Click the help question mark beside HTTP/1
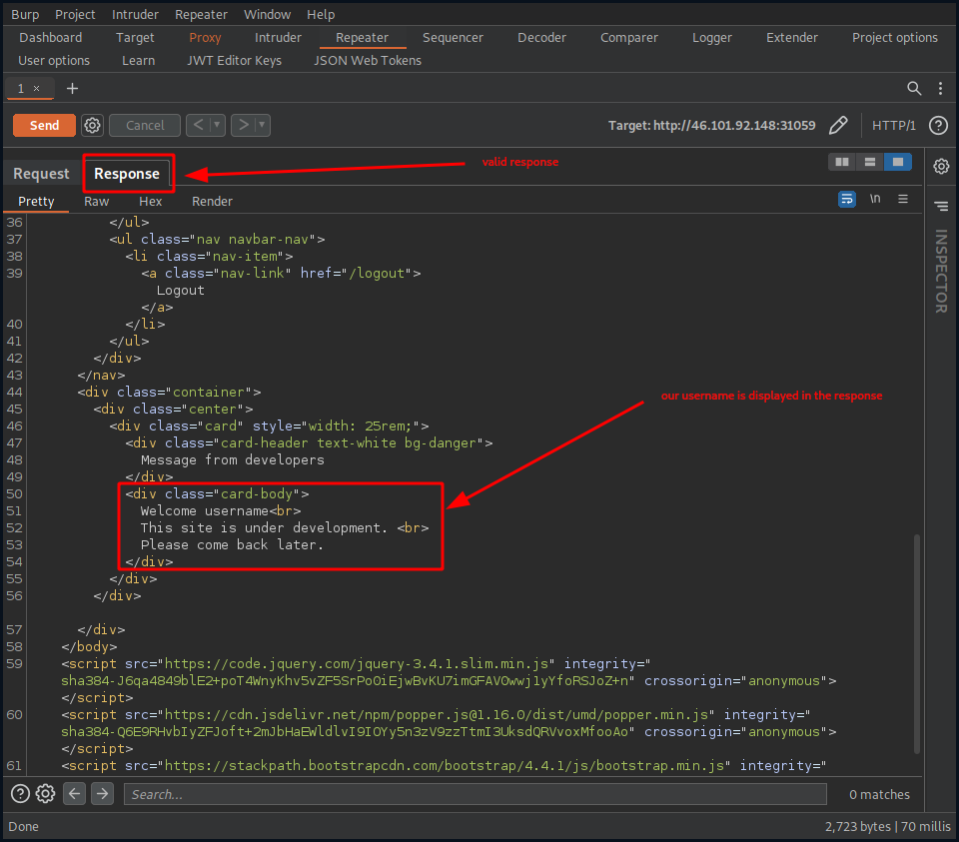This screenshot has height=842, width=959. pos(937,125)
